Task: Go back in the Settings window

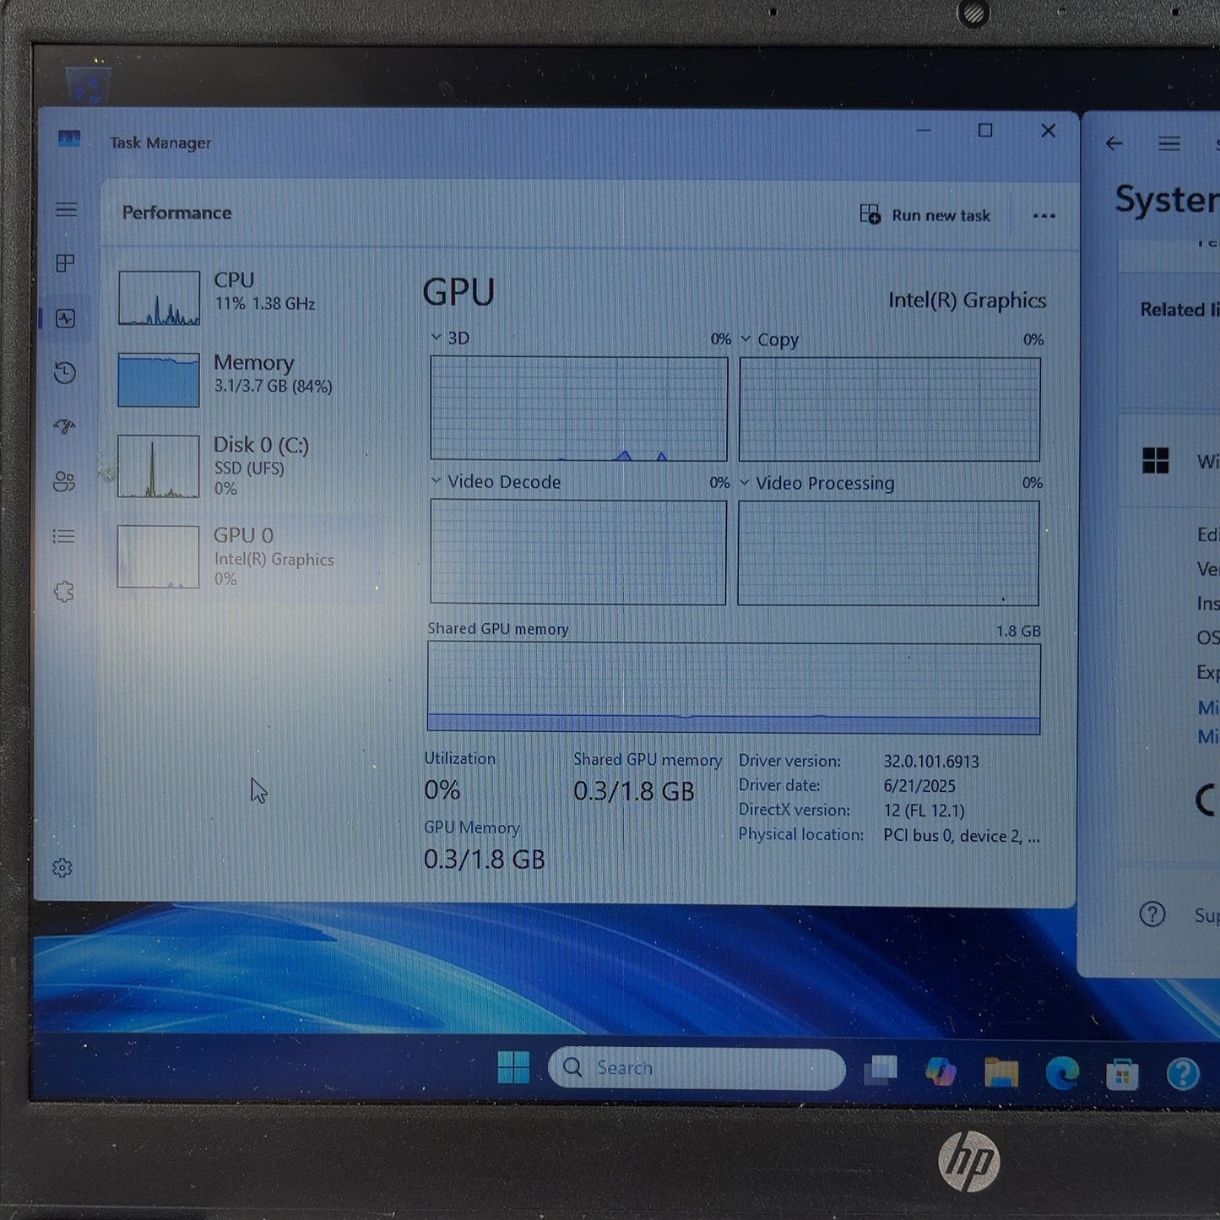Action: coord(1114,144)
